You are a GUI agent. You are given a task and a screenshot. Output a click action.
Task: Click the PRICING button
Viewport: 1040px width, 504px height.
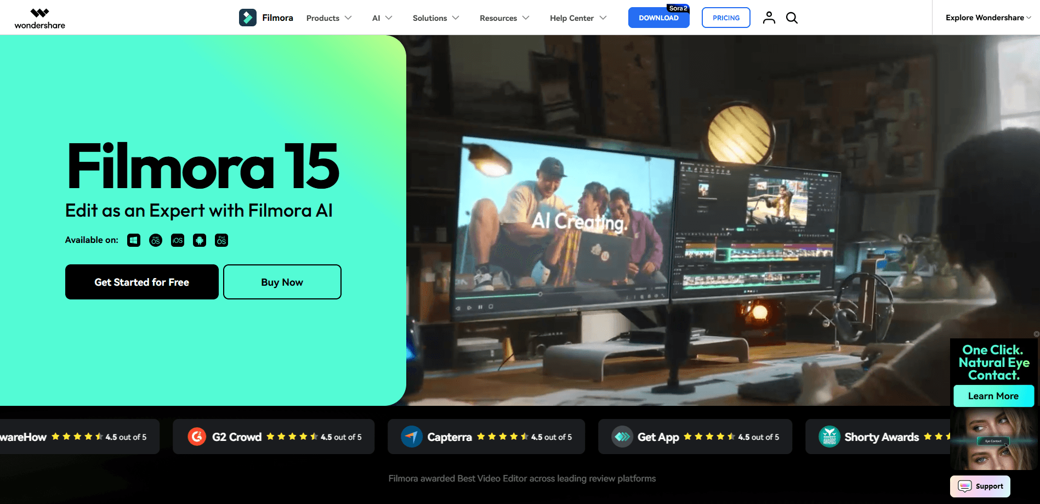pos(726,18)
